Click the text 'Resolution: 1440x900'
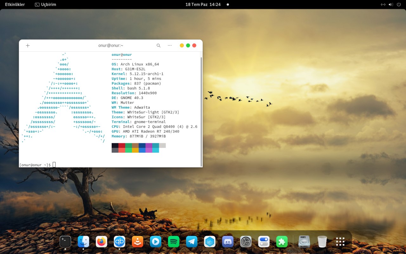This screenshot has height=254, width=406. point(134,93)
